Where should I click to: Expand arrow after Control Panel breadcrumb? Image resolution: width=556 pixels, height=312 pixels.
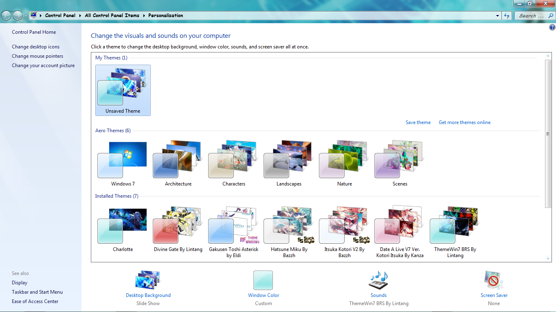80,15
